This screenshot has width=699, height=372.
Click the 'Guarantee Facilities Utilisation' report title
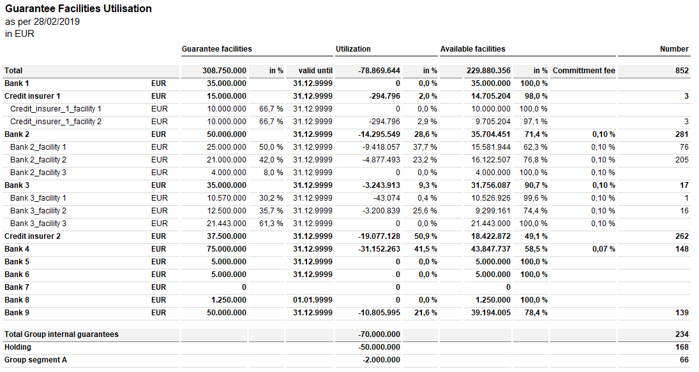click(79, 8)
